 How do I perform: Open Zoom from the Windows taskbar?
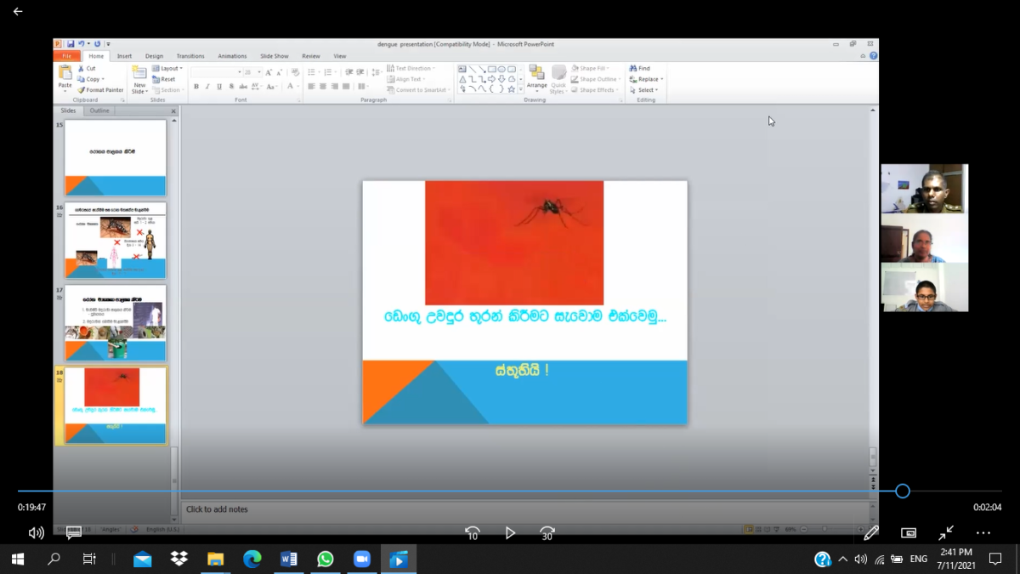362,559
